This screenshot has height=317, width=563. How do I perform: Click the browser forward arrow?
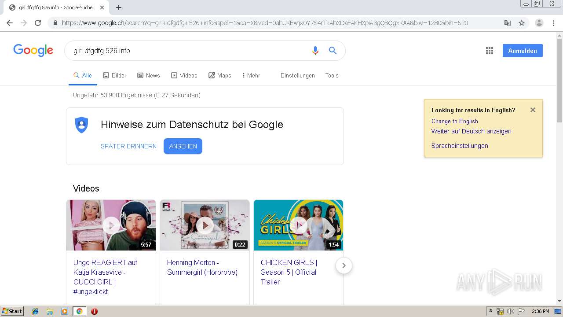24,23
